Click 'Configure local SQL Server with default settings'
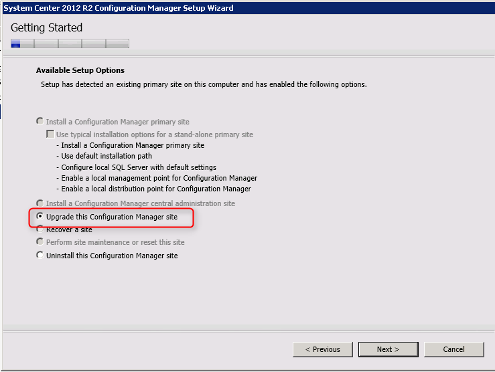Viewport: 495px width, 372px height. tap(136, 167)
